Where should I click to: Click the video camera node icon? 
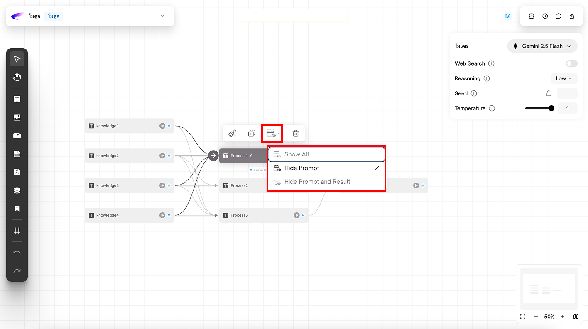pyautogui.click(x=17, y=136)
